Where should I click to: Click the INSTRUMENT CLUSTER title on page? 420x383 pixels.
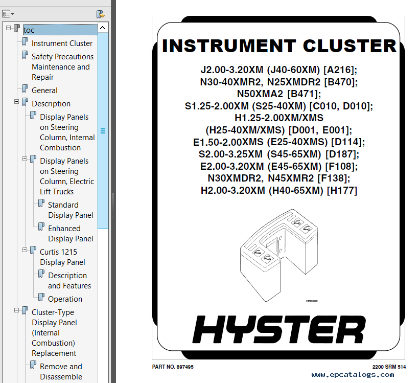click(279, 46)
